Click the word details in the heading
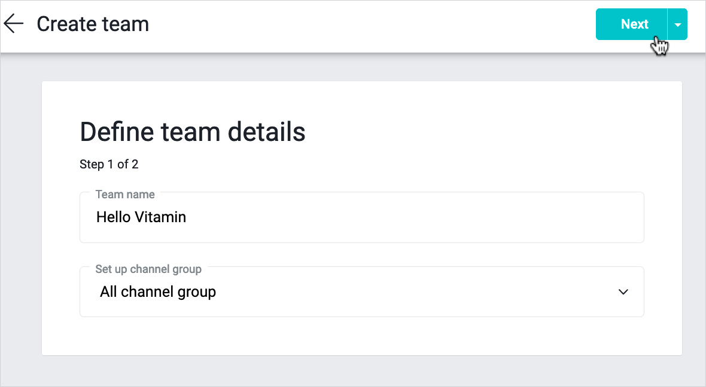 (269, 132)
